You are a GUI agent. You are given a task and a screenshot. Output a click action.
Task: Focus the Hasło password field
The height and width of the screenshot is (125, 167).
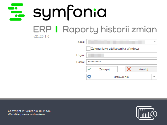click(122, 62)
